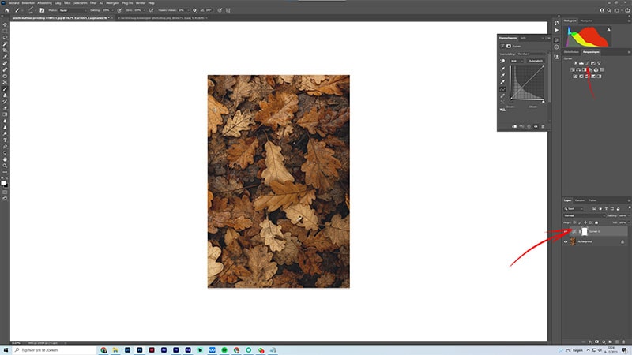Toggle adjustment visibility eye in the Properties panel

click(536, 126)
